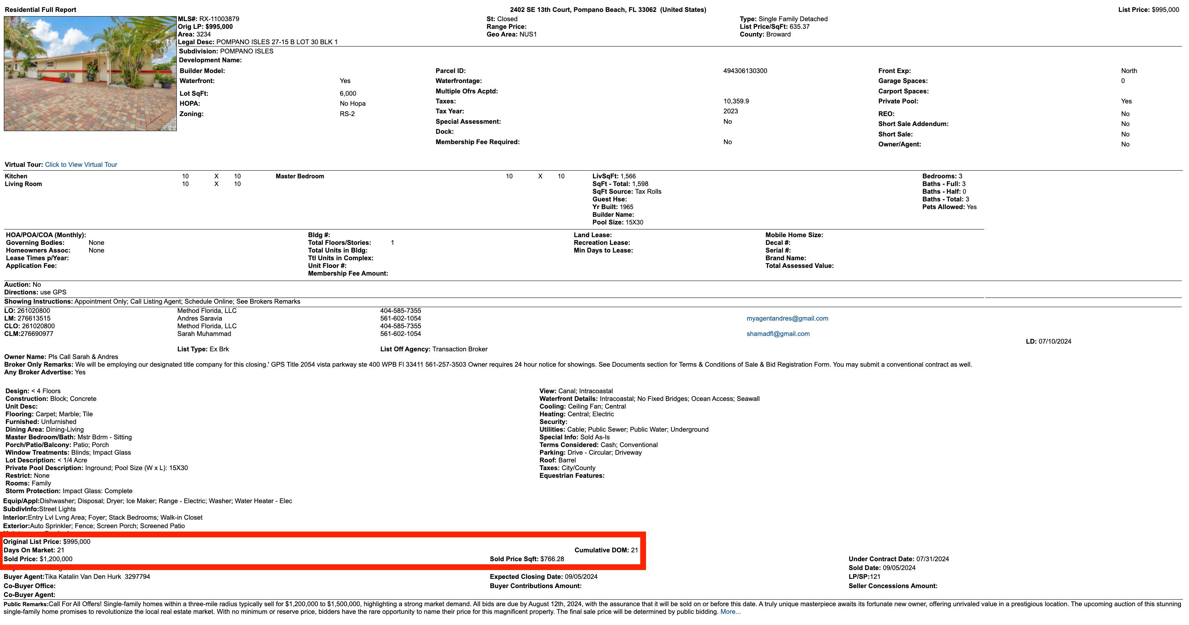Click the Under Contract Date 07/31/2024

pyautogui.click(x=932, y=559)
